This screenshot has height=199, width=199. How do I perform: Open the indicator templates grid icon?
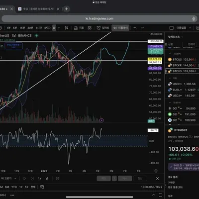tap(90, 28)
